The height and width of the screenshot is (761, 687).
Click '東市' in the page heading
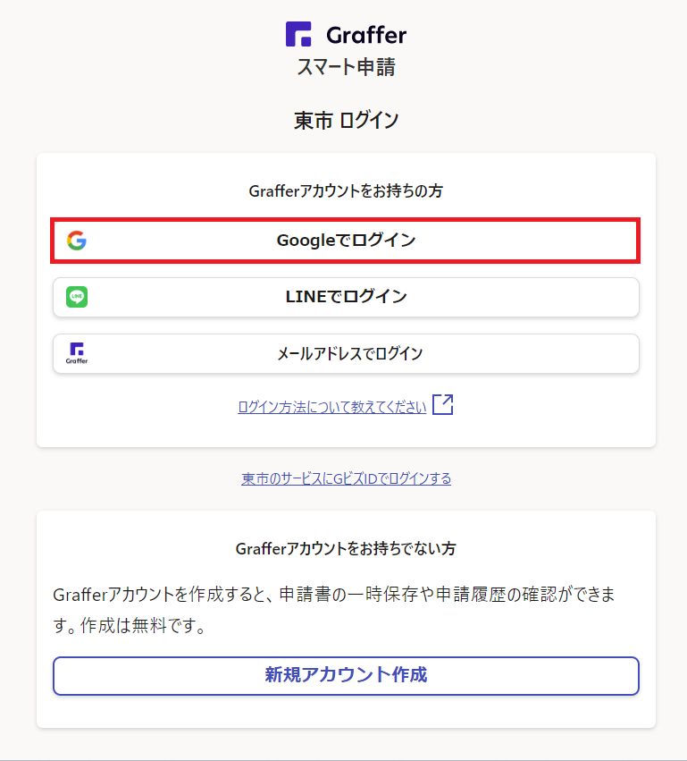click(x=313, y=121)
